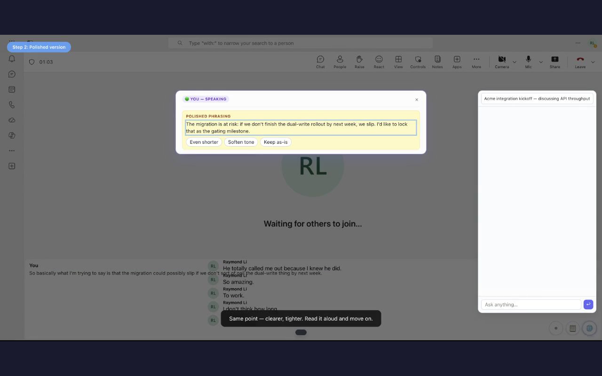Close the polished phrasing popup

point(417,100)
